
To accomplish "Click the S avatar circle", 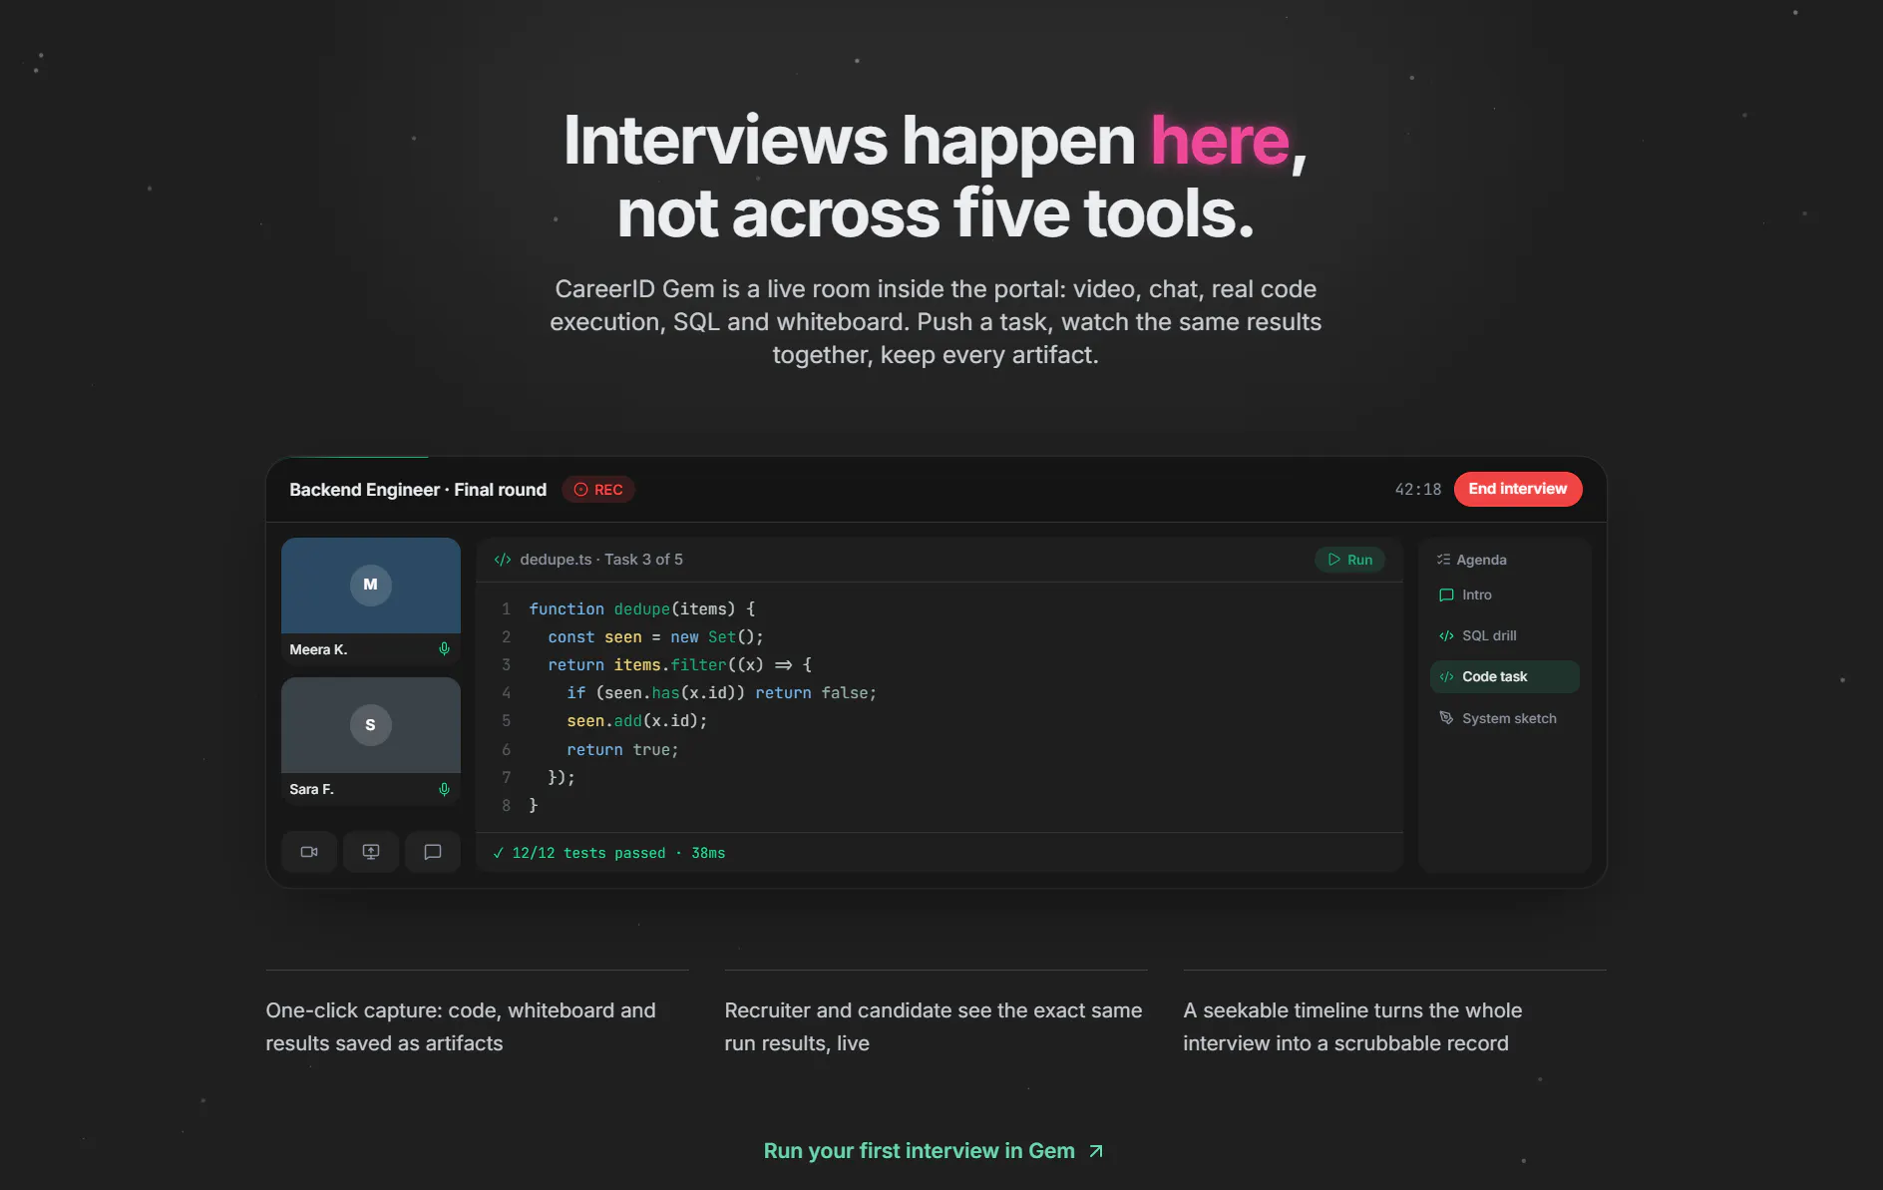I will pos(371,724).
